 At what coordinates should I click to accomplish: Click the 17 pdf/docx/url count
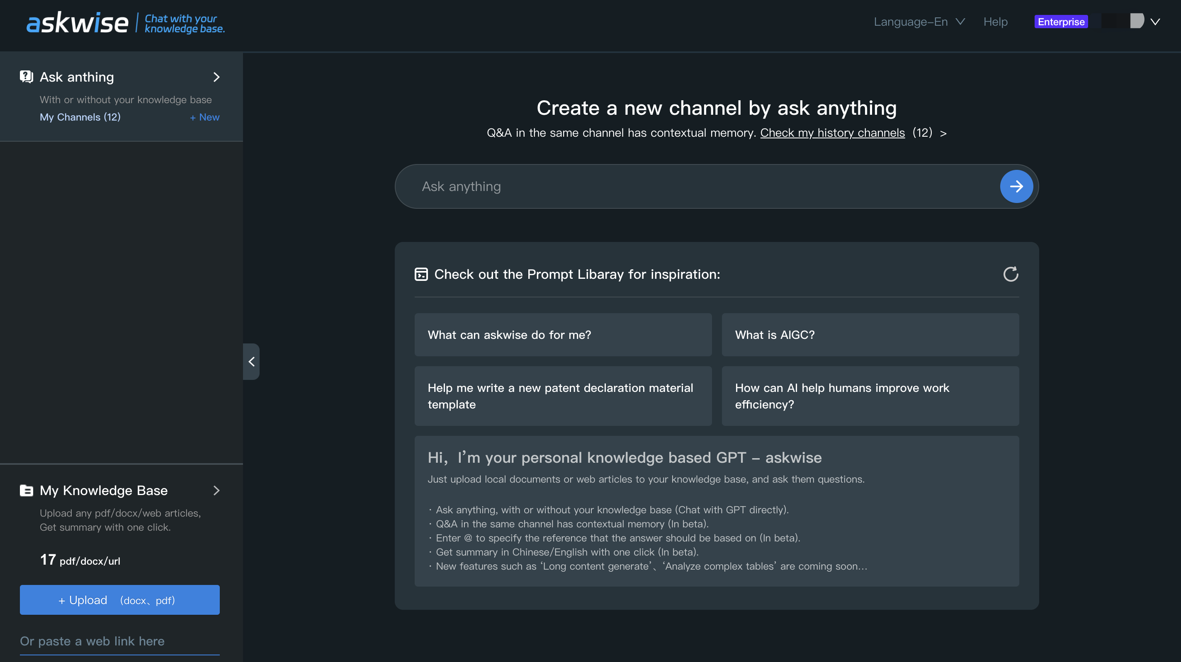[x=80, y=560]
